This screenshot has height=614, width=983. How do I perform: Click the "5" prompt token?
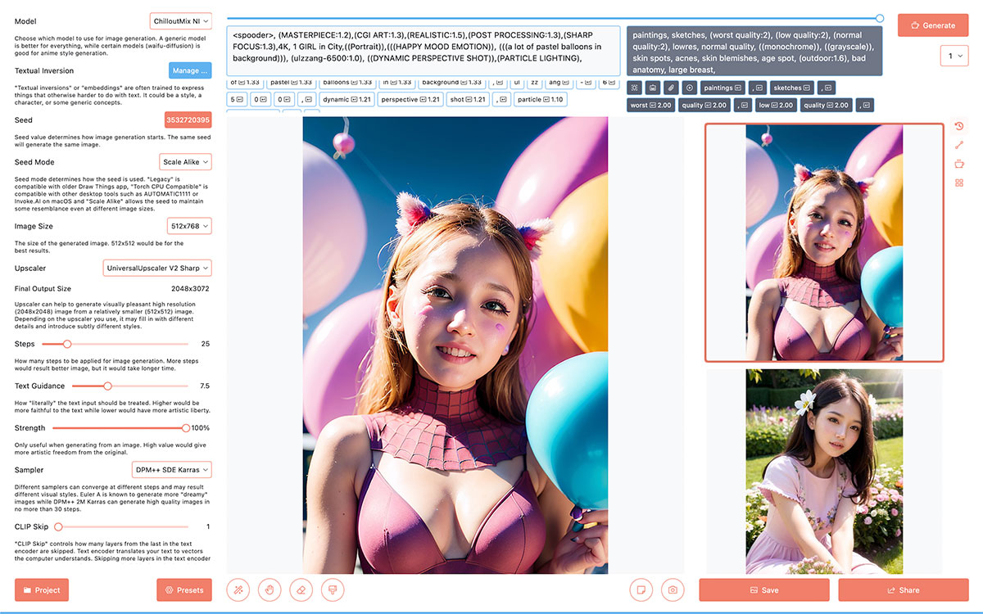click(x=236, y=99)
